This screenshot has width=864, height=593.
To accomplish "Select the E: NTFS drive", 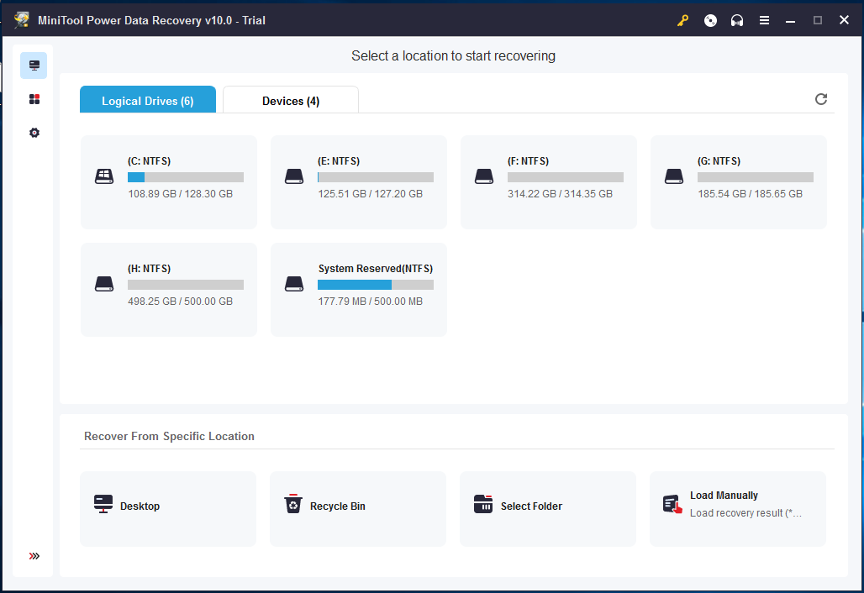I will tap(358, 181).
